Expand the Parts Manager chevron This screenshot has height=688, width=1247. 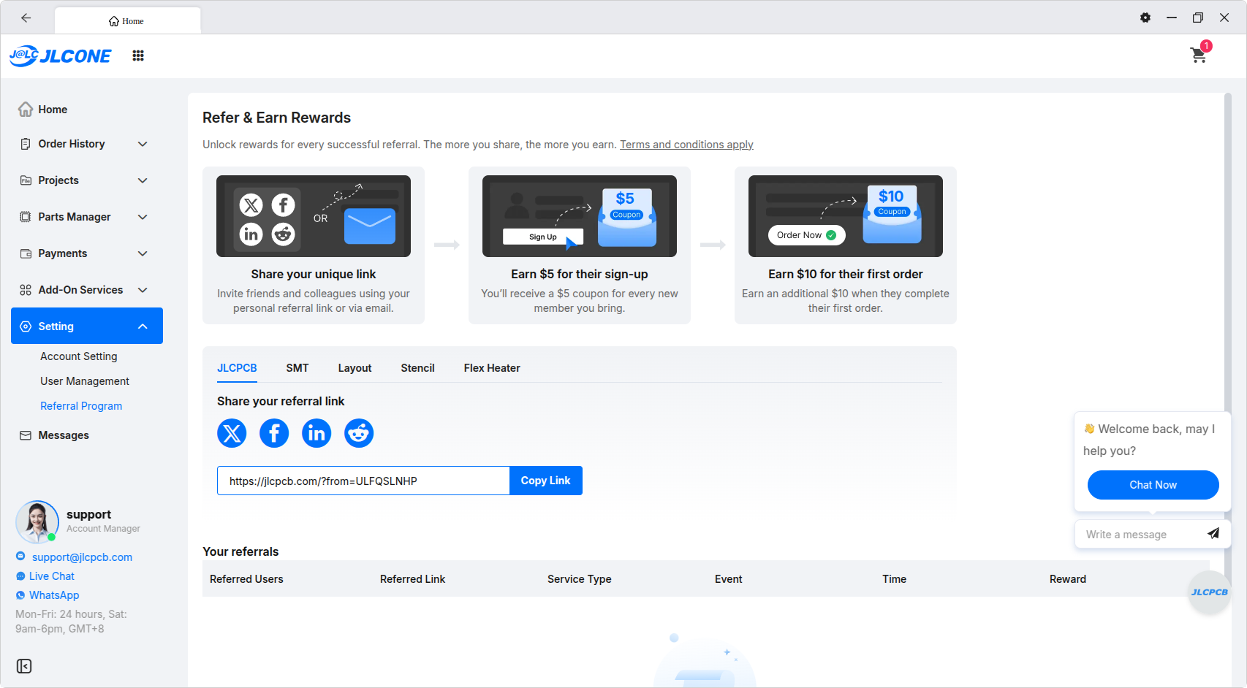143,217
